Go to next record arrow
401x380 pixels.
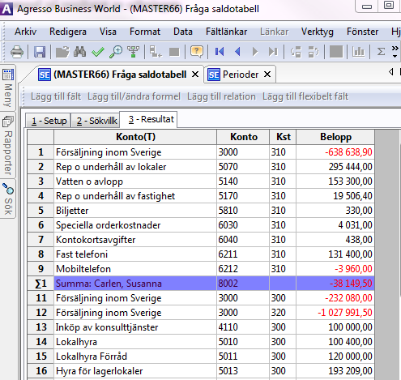tap(255, 51)
